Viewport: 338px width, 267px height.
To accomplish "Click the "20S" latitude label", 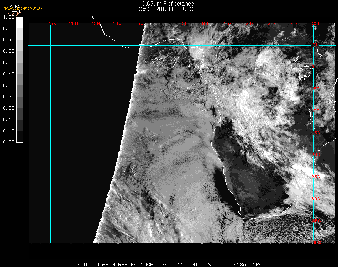I will (x=316, y=155).
